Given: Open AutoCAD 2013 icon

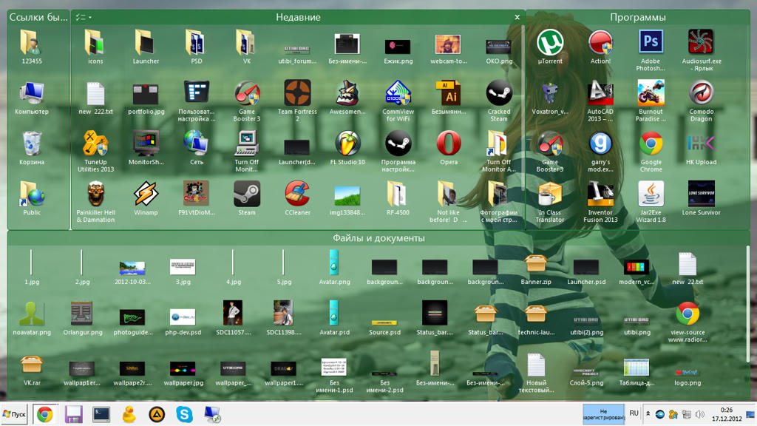Looking at the screenshot, I should [x=600, y=101].
